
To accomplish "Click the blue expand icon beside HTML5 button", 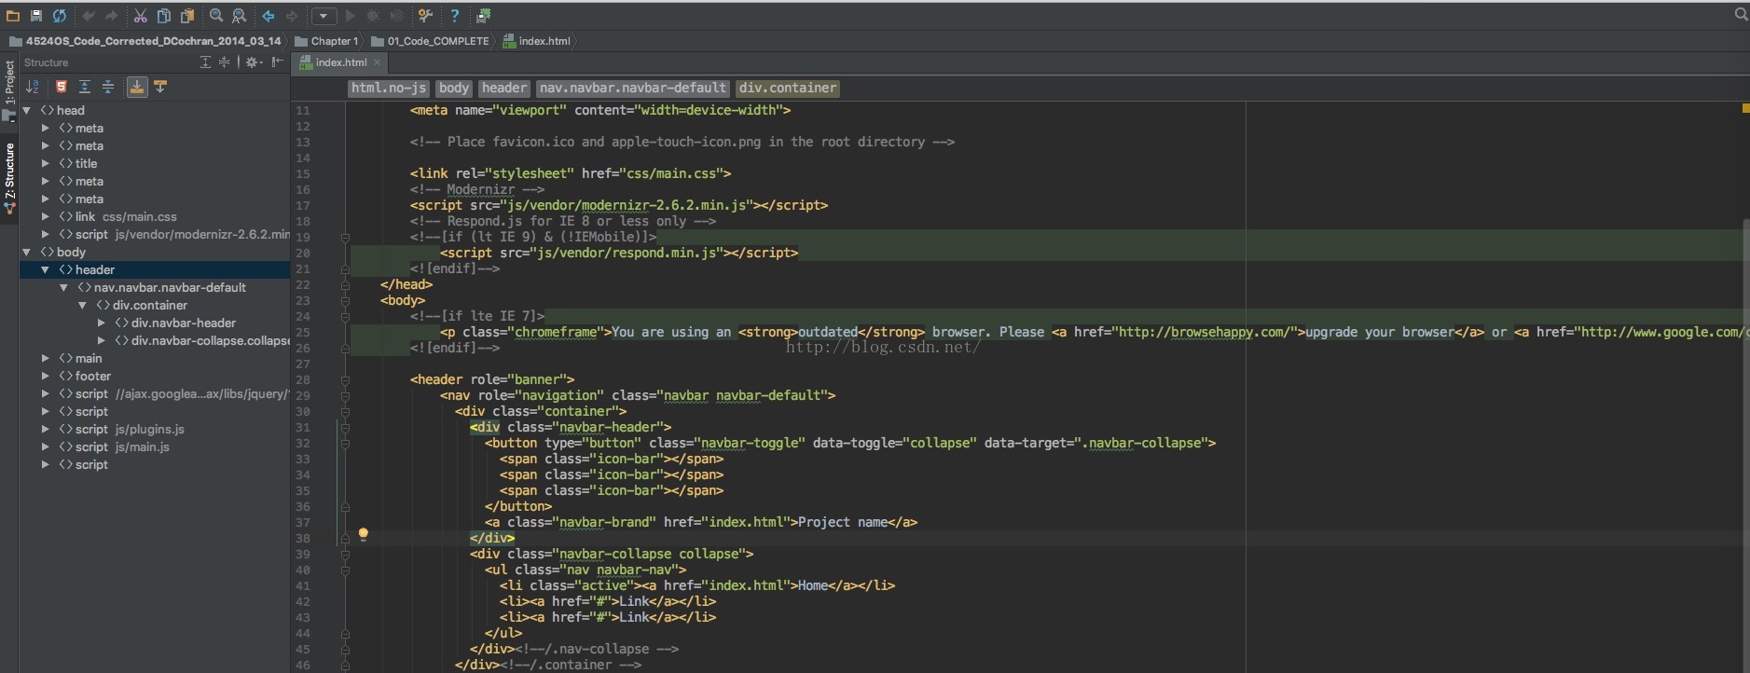I will (x=85, y=87).
